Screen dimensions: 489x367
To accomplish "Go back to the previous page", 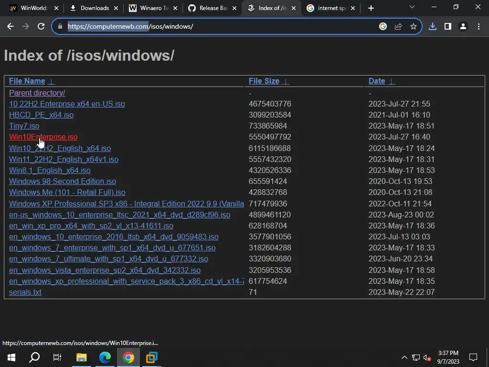I will [x=11, y=27].
